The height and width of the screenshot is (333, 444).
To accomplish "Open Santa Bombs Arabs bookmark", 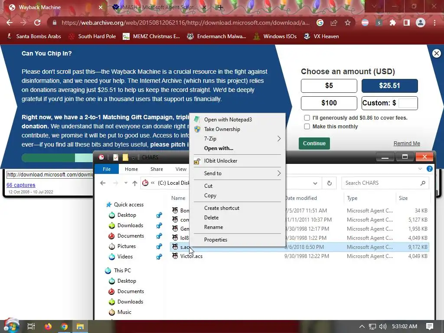I will (x=34, y=36).
